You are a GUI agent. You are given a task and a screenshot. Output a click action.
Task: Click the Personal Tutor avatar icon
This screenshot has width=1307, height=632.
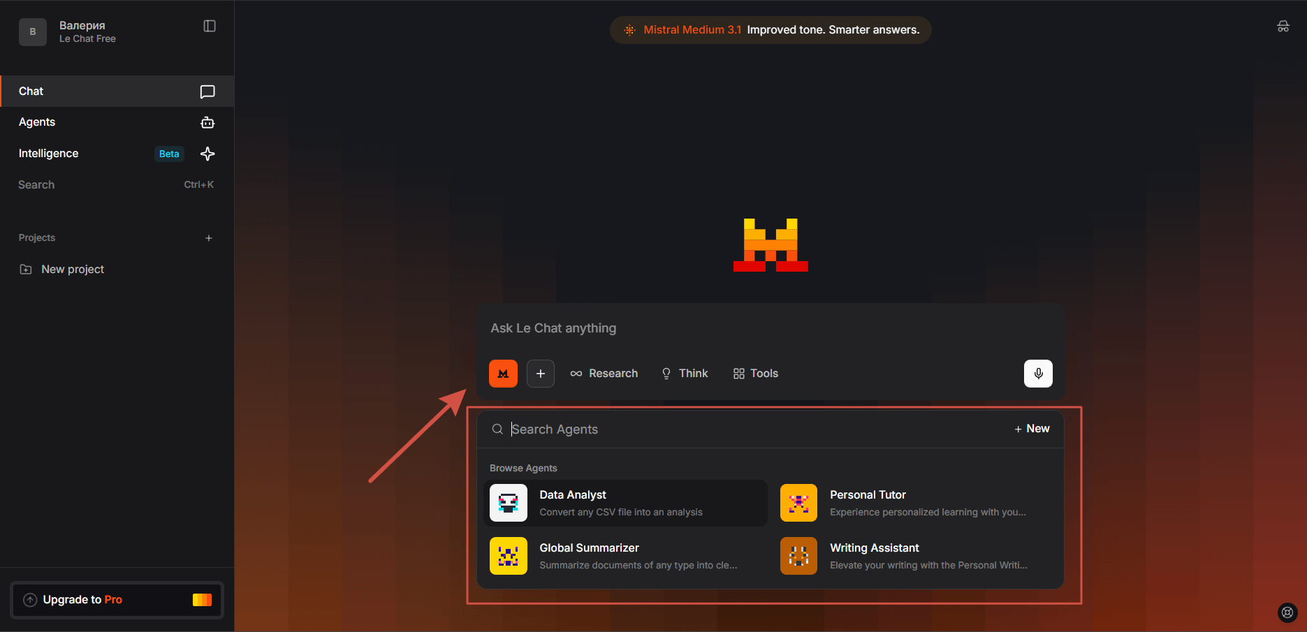(x=798, y=503)
